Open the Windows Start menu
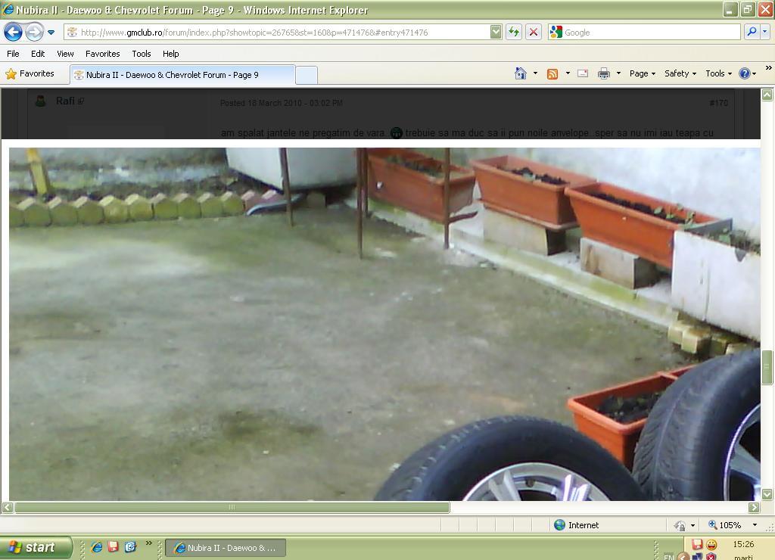Screen dimensions: 775x560 pyautogui.click(x=36, y=547)
